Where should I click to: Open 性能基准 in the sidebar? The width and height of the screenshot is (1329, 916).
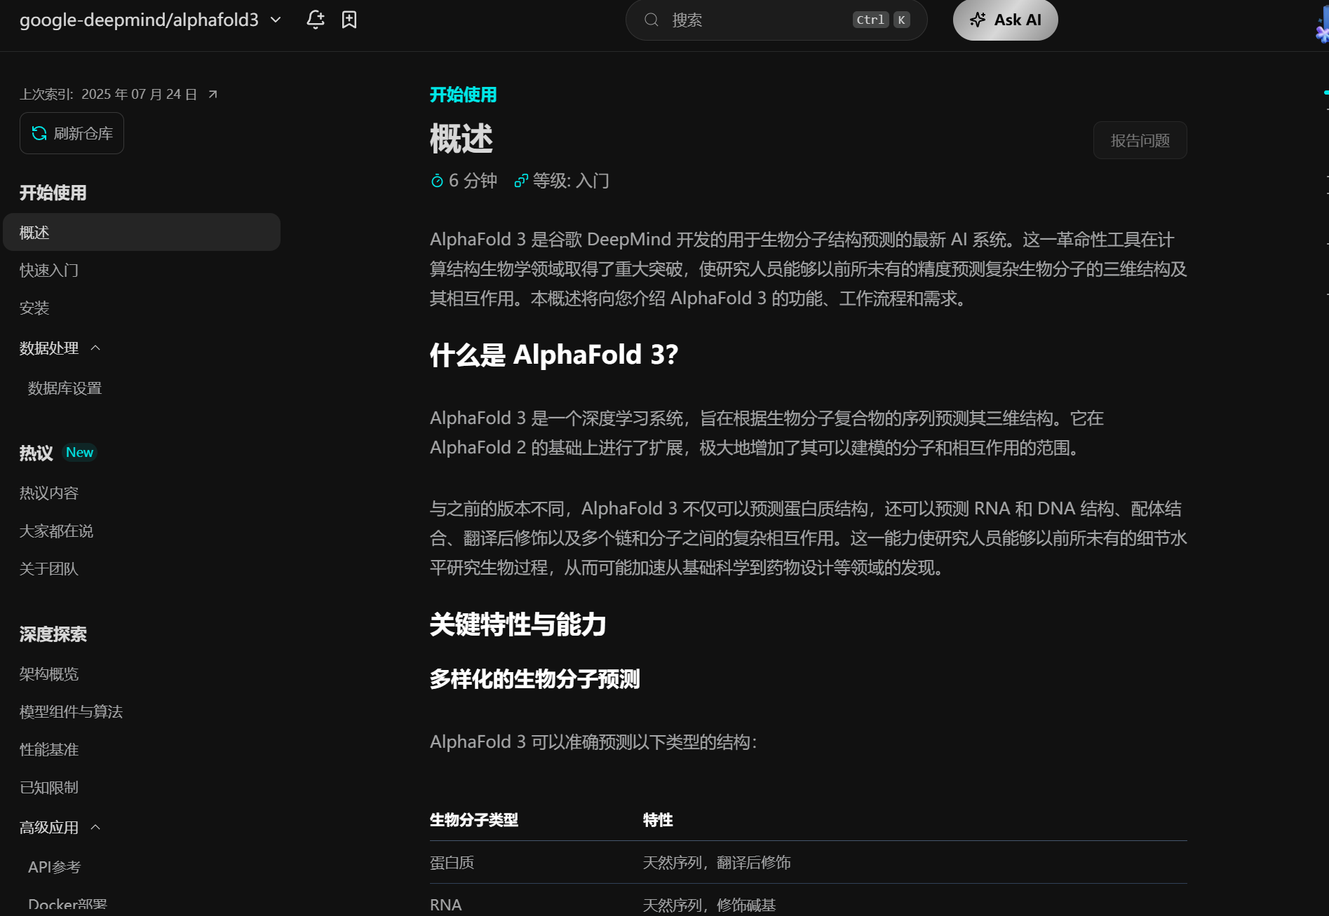tap(49, 749)
